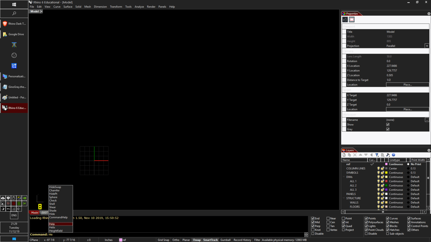Toggle Ortho in the status bar
431x242 pixels.
pos(176,240)
